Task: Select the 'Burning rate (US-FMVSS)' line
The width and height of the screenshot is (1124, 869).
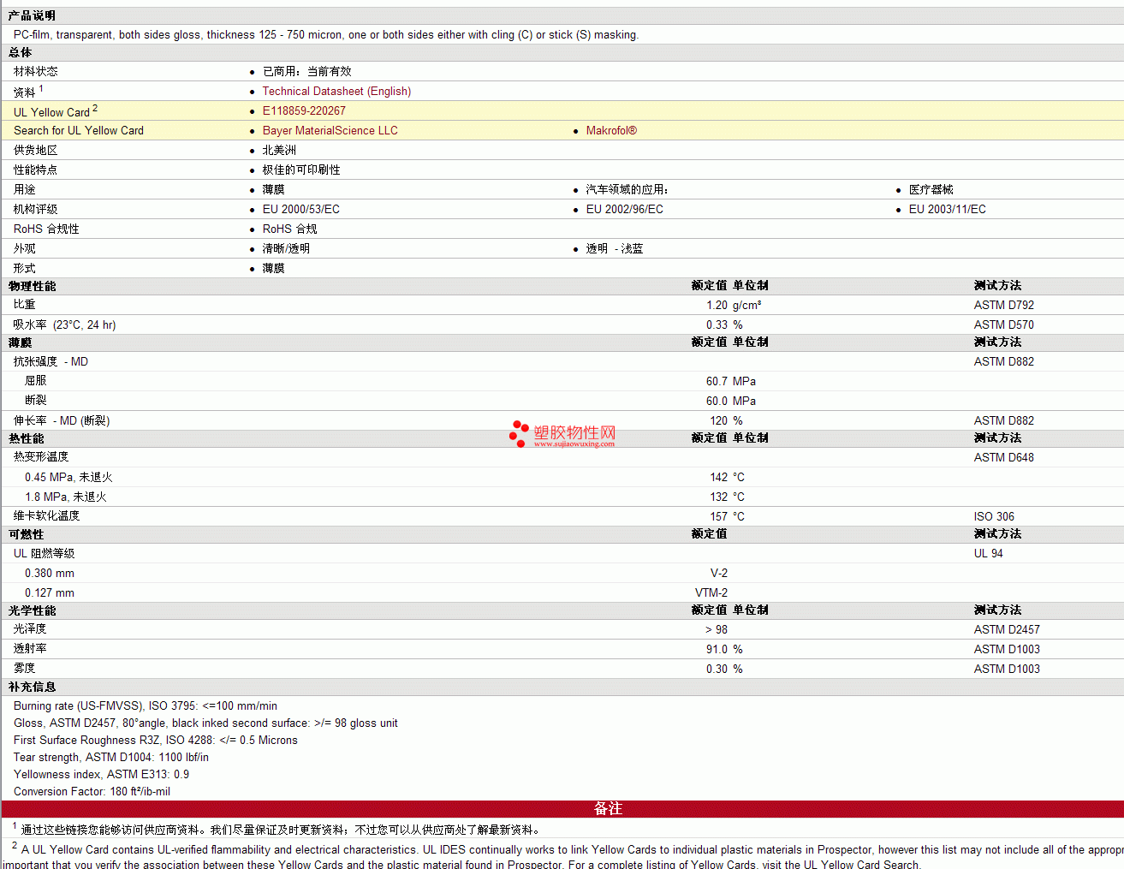Action: (x=146, y=706)
